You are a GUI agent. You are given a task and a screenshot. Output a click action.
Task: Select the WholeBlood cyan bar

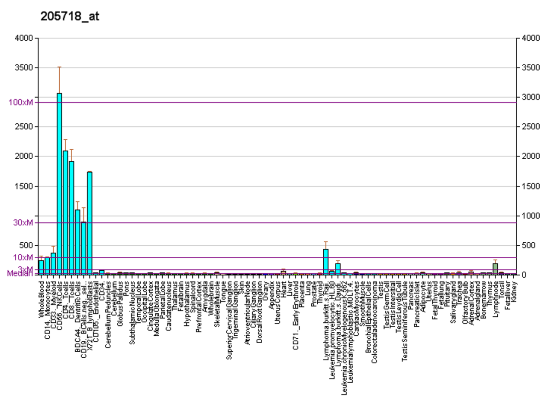tap(41, 267)
